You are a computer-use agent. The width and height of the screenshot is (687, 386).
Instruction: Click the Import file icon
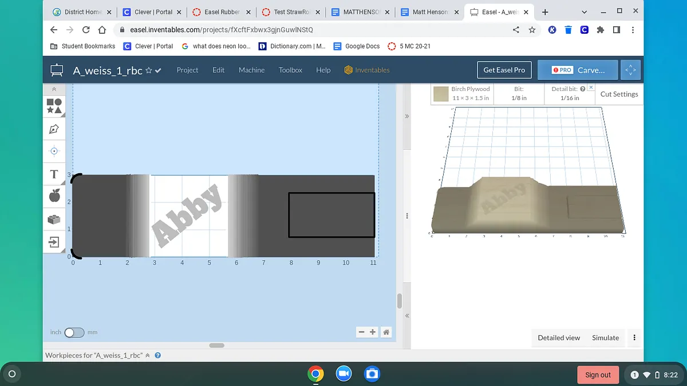click(54, 242)
